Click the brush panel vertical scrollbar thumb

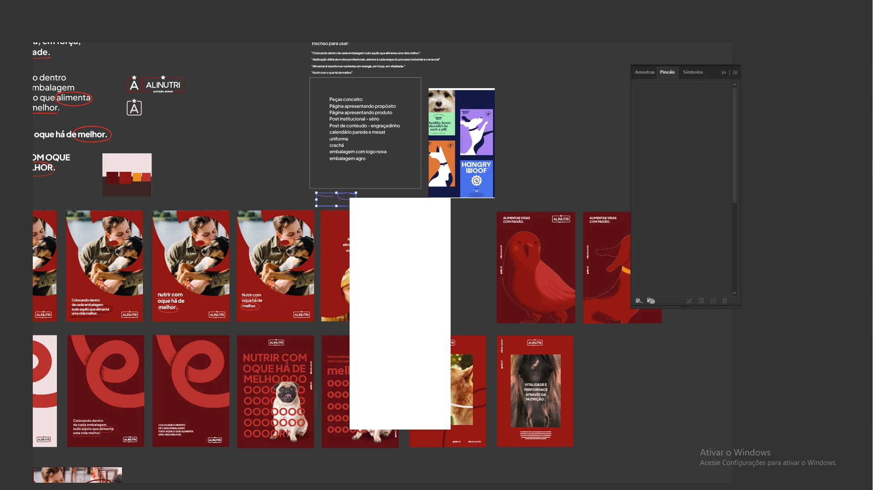[734, 145]
